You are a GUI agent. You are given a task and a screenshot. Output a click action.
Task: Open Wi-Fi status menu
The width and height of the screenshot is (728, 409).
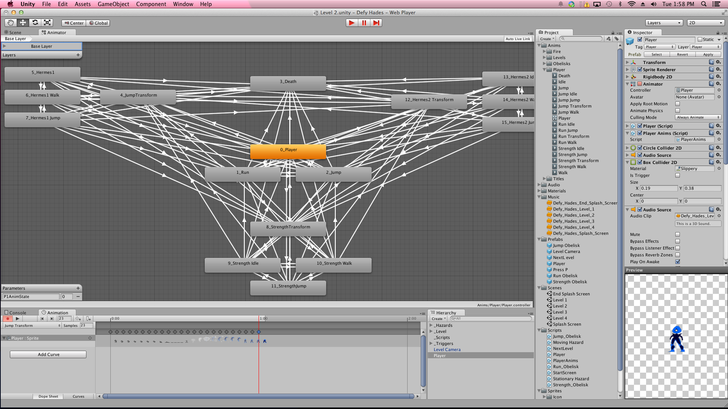point(631,4)
